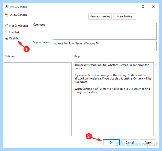Confirm with the OK button
Viewport: 162px width, 151px height.
click(111, 142)
